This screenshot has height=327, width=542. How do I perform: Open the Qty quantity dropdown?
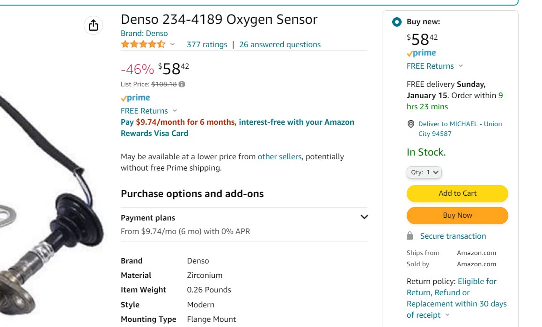click(x=424, y=172)
